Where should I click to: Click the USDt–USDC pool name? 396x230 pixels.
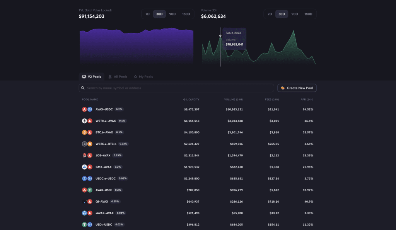tap(104, 225)
